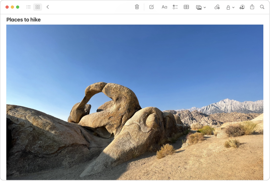The width and height of the screenshot is (270, 181).
Task: Lock the note with the lock icon
Action: point(228,7)
